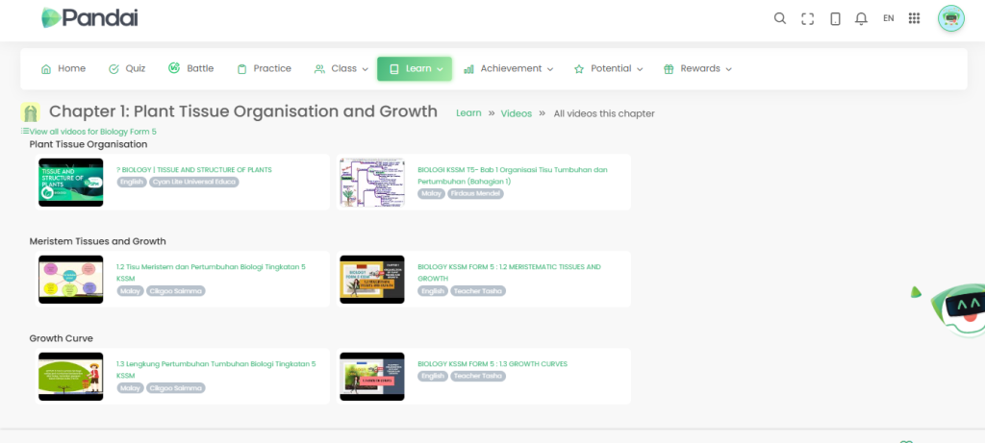The height and width of the screenshot is (443, 985).
Task: Click the search magnifier icon
Action: pyautogui.click(x=780, y=18)
